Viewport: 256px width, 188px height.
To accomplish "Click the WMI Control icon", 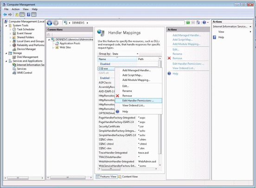I will tap(14, 73).
